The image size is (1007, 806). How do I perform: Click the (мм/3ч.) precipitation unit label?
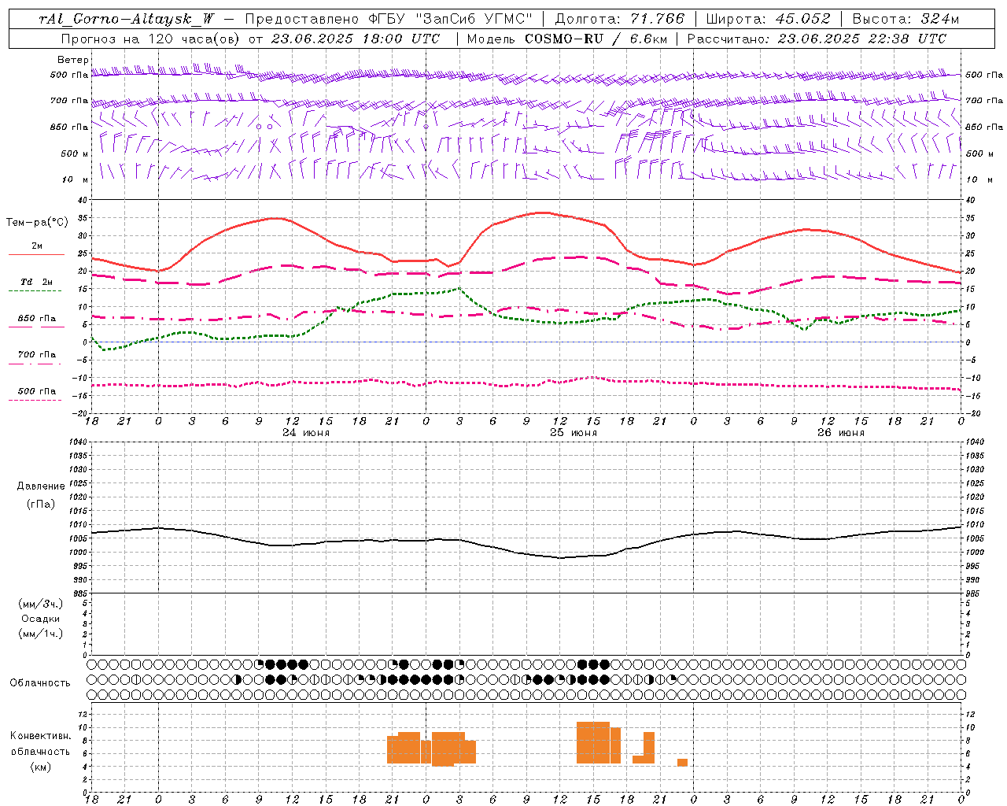pos(41,604)
